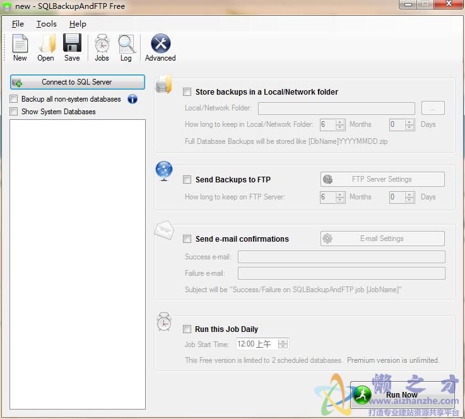Open the Tools menu

pyautogui.click(x=46, y=24)
